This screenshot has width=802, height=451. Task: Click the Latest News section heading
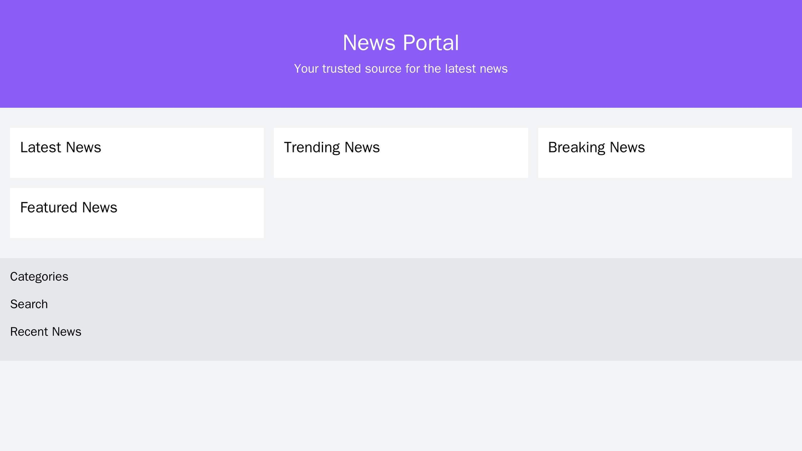pyautogui.click(x=59, y=147)
